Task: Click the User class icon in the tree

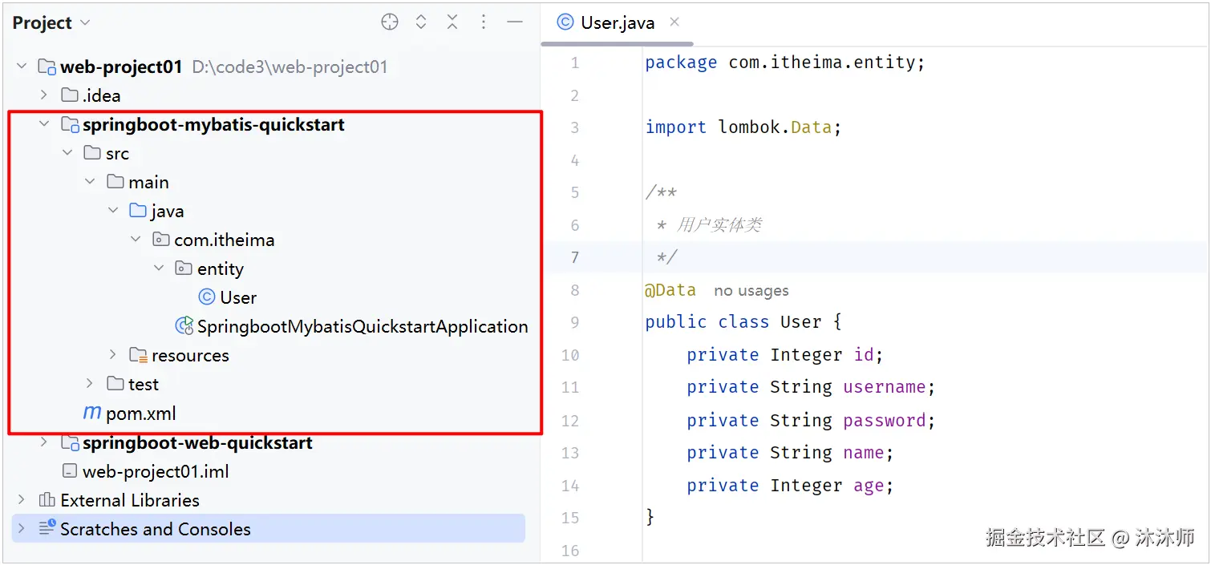Action: [x=207, y=297]
